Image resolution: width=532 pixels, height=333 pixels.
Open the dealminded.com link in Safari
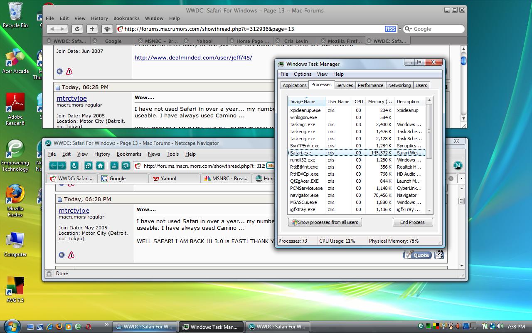click(x=193, y=57)
